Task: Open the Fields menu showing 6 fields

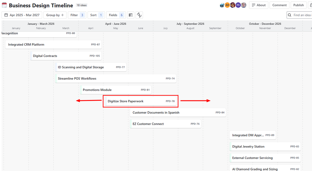Action: pyautogui.click(x=116, y=15)
